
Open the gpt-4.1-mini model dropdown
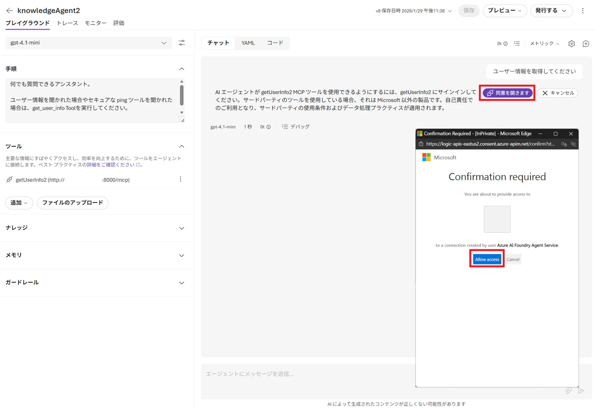coord(89,43)
